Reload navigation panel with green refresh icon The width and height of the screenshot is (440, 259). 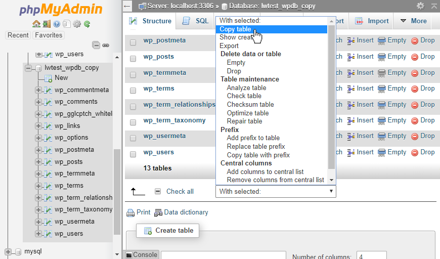pyautogui.click(x=87, y=24)
